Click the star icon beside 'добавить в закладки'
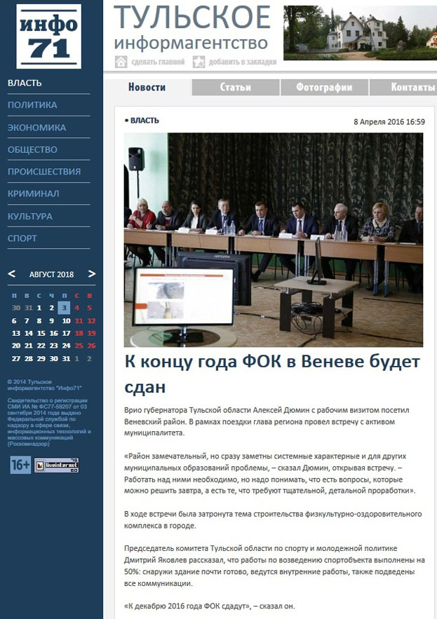Viewport: 437px width, 619px height. pyautogui.click(x=199, y=62)
